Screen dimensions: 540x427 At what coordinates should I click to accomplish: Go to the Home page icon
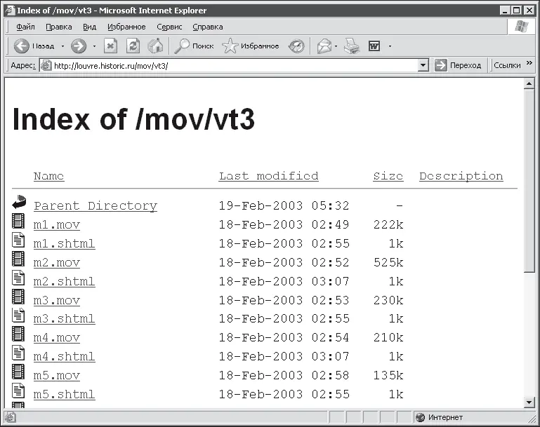(x=155, y=46)
